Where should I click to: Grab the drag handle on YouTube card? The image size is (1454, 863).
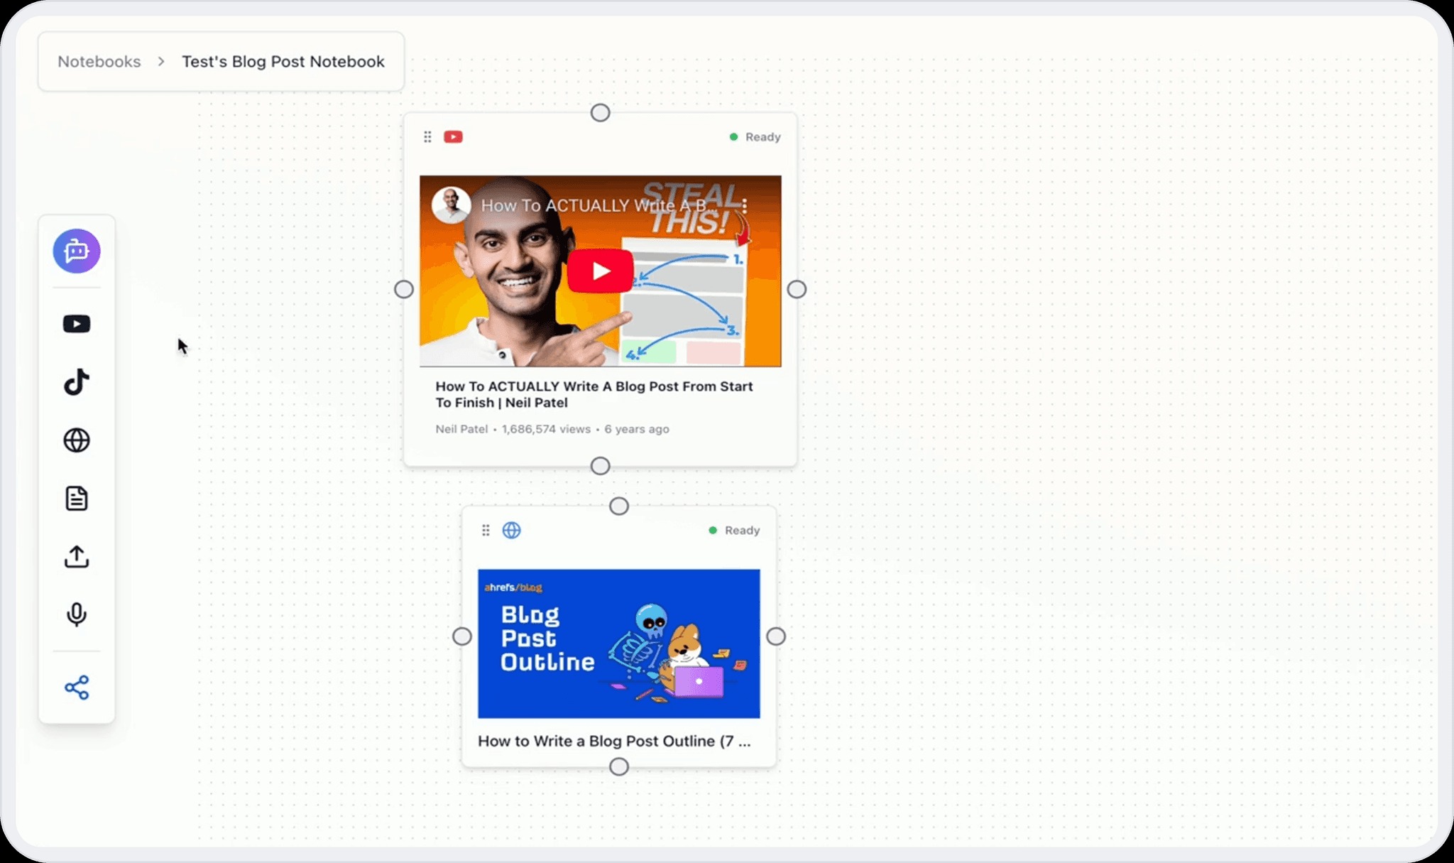click(x=427, y=136)
